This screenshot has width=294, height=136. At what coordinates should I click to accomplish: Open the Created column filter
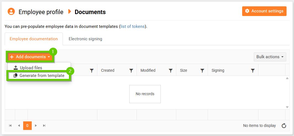131,71
